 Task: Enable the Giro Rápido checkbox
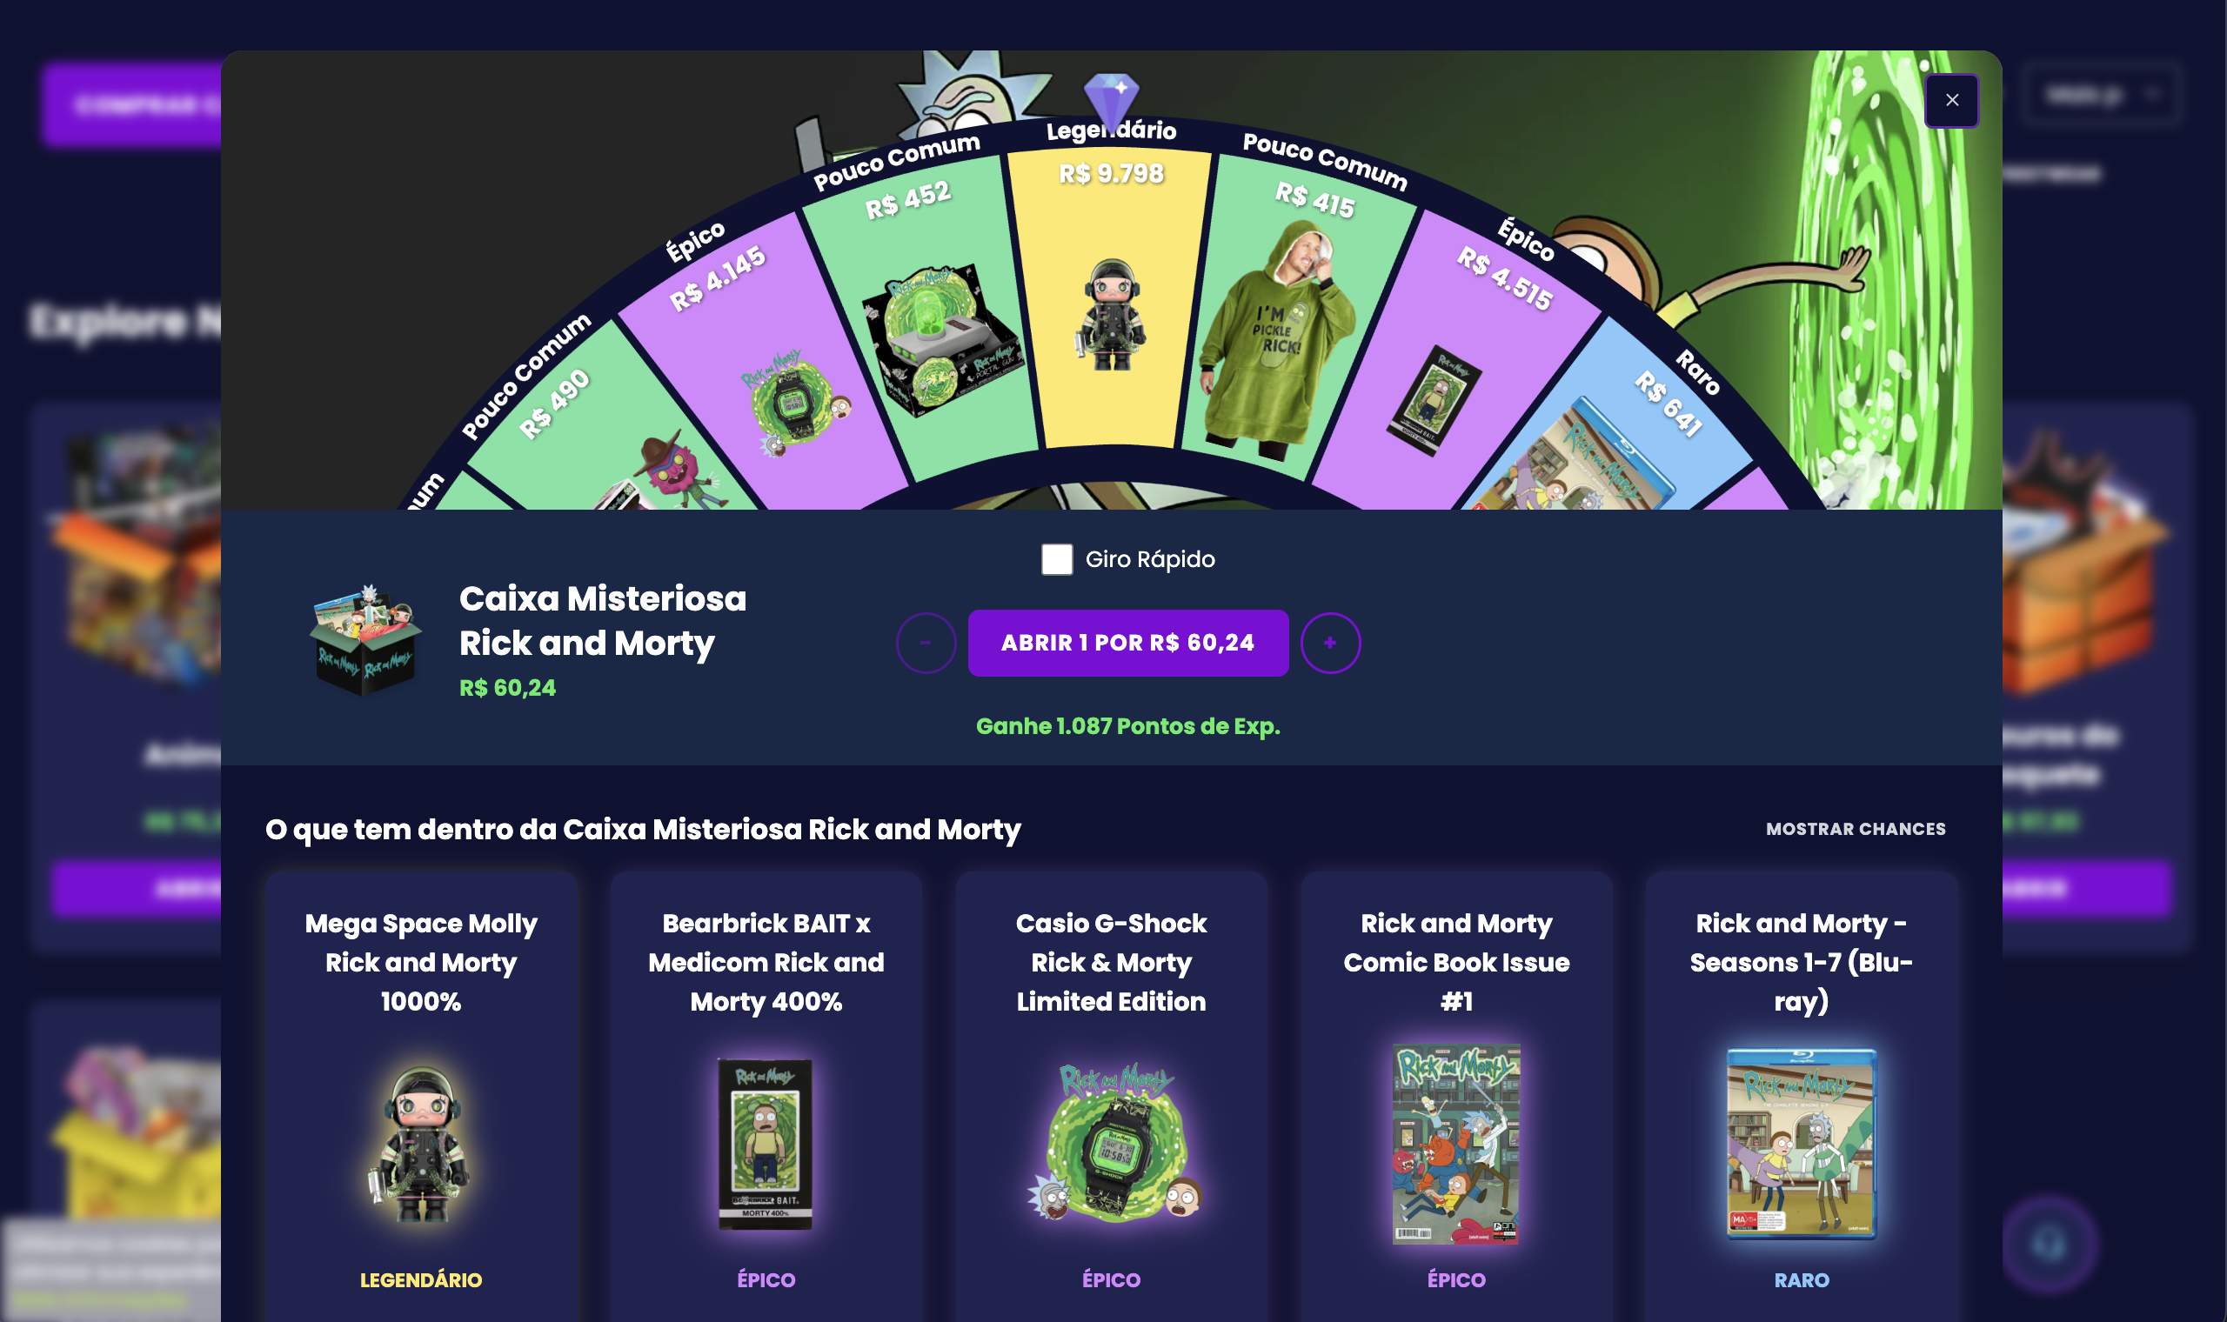(x=1056, y=559)
